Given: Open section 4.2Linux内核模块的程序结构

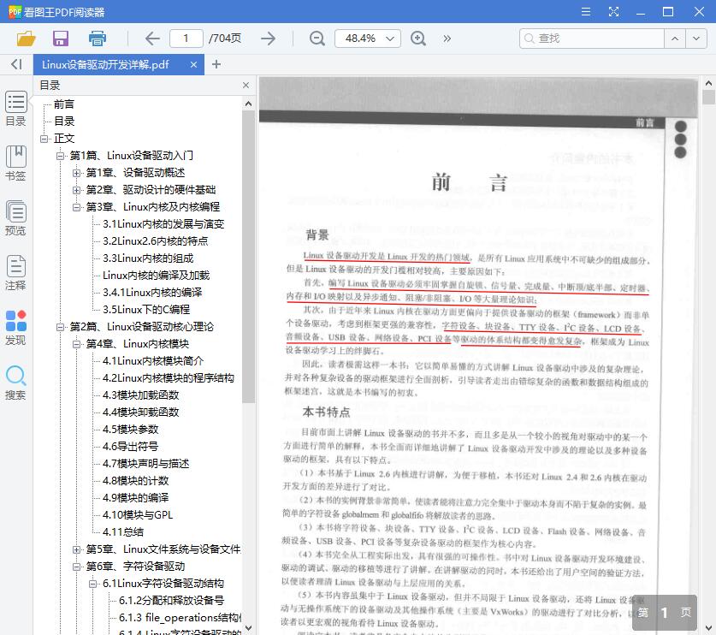Looking at the screenshot, I should [x=169, y=377].
